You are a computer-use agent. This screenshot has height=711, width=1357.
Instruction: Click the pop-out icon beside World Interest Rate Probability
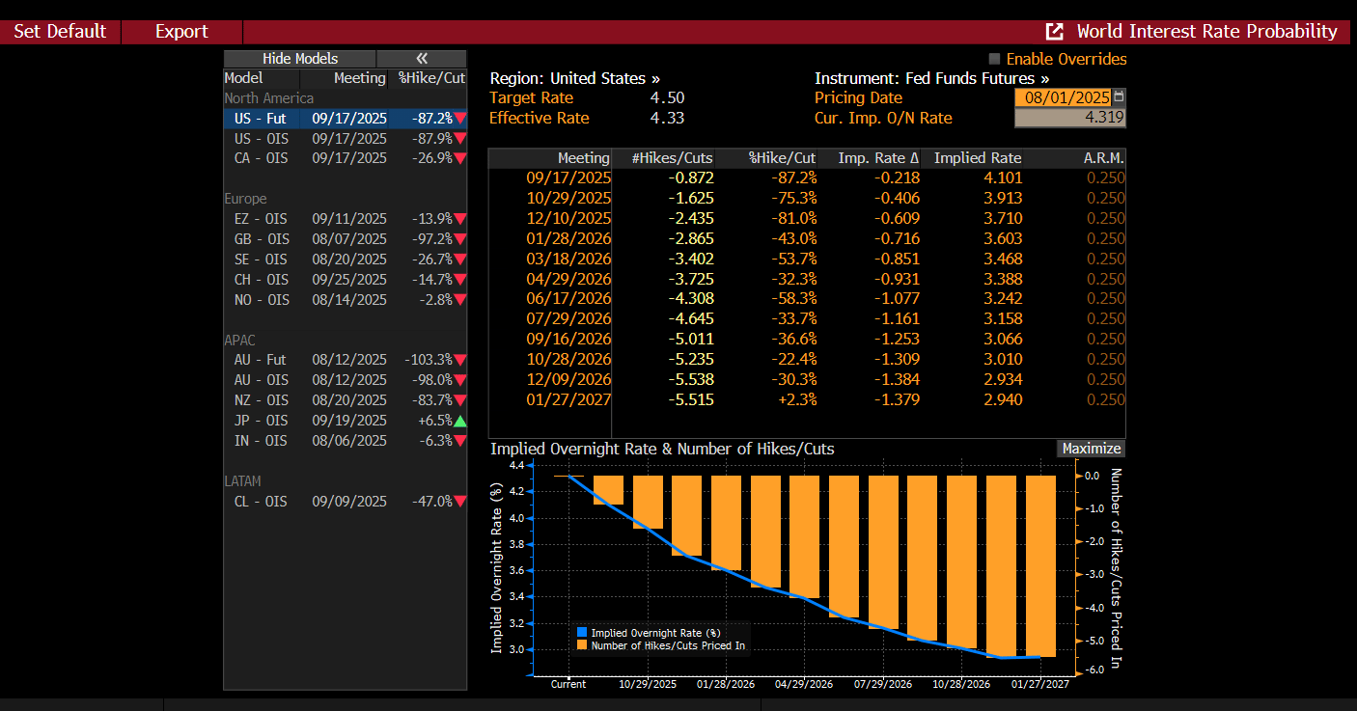(1055, 32)
